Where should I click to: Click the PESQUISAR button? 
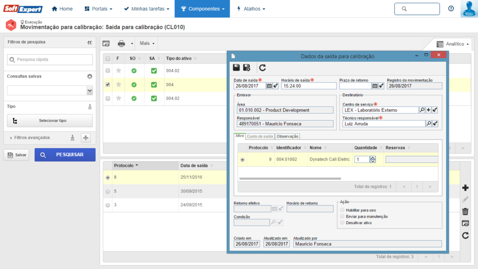[65, 155]
